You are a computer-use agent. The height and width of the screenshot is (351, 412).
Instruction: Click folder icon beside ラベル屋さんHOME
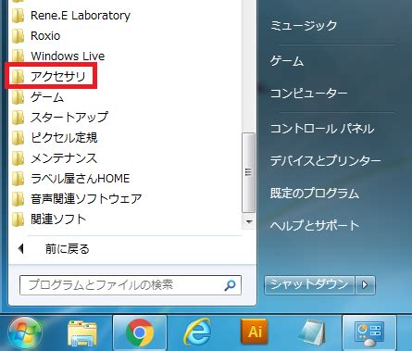[x=18, y=179]
